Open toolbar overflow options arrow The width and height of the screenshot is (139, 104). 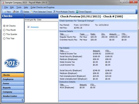(137, 12)
